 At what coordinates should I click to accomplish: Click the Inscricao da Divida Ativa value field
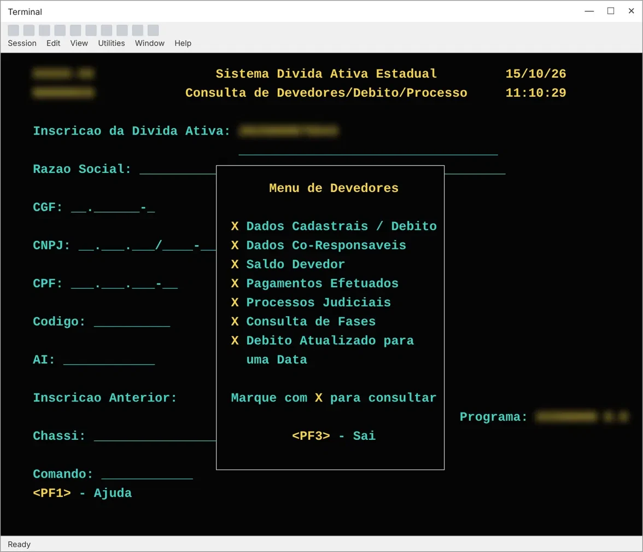[x=289, y=131]
